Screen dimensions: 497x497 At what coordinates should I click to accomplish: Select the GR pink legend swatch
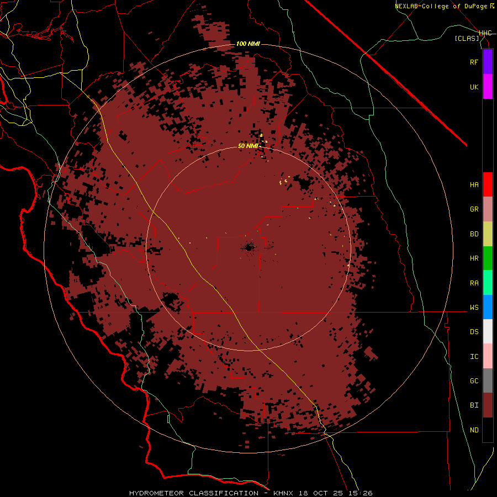(x=488, y=209)
